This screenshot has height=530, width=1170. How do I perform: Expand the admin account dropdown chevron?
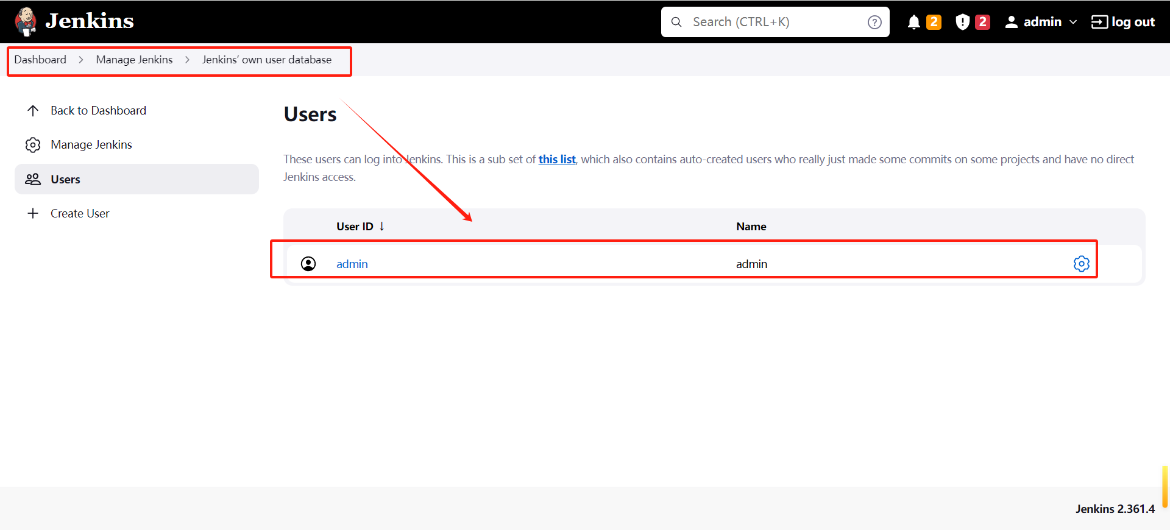tap(1073, 22)
